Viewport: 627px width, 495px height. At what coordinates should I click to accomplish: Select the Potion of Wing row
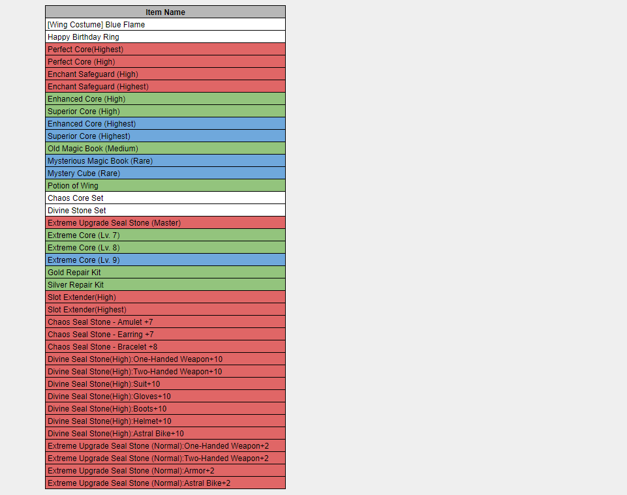(165, 185)
